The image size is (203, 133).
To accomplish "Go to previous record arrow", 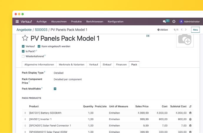I will click(x=182, y=30).
